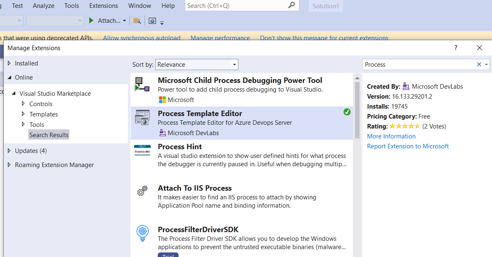This screenshot has width=492, height=257.
Task: Open the Extensions menu
Action: 103,6
